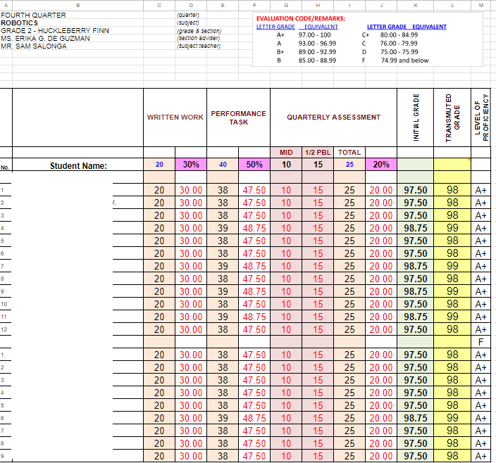Click the WRITTEN WORK header cell

point(175,118)
